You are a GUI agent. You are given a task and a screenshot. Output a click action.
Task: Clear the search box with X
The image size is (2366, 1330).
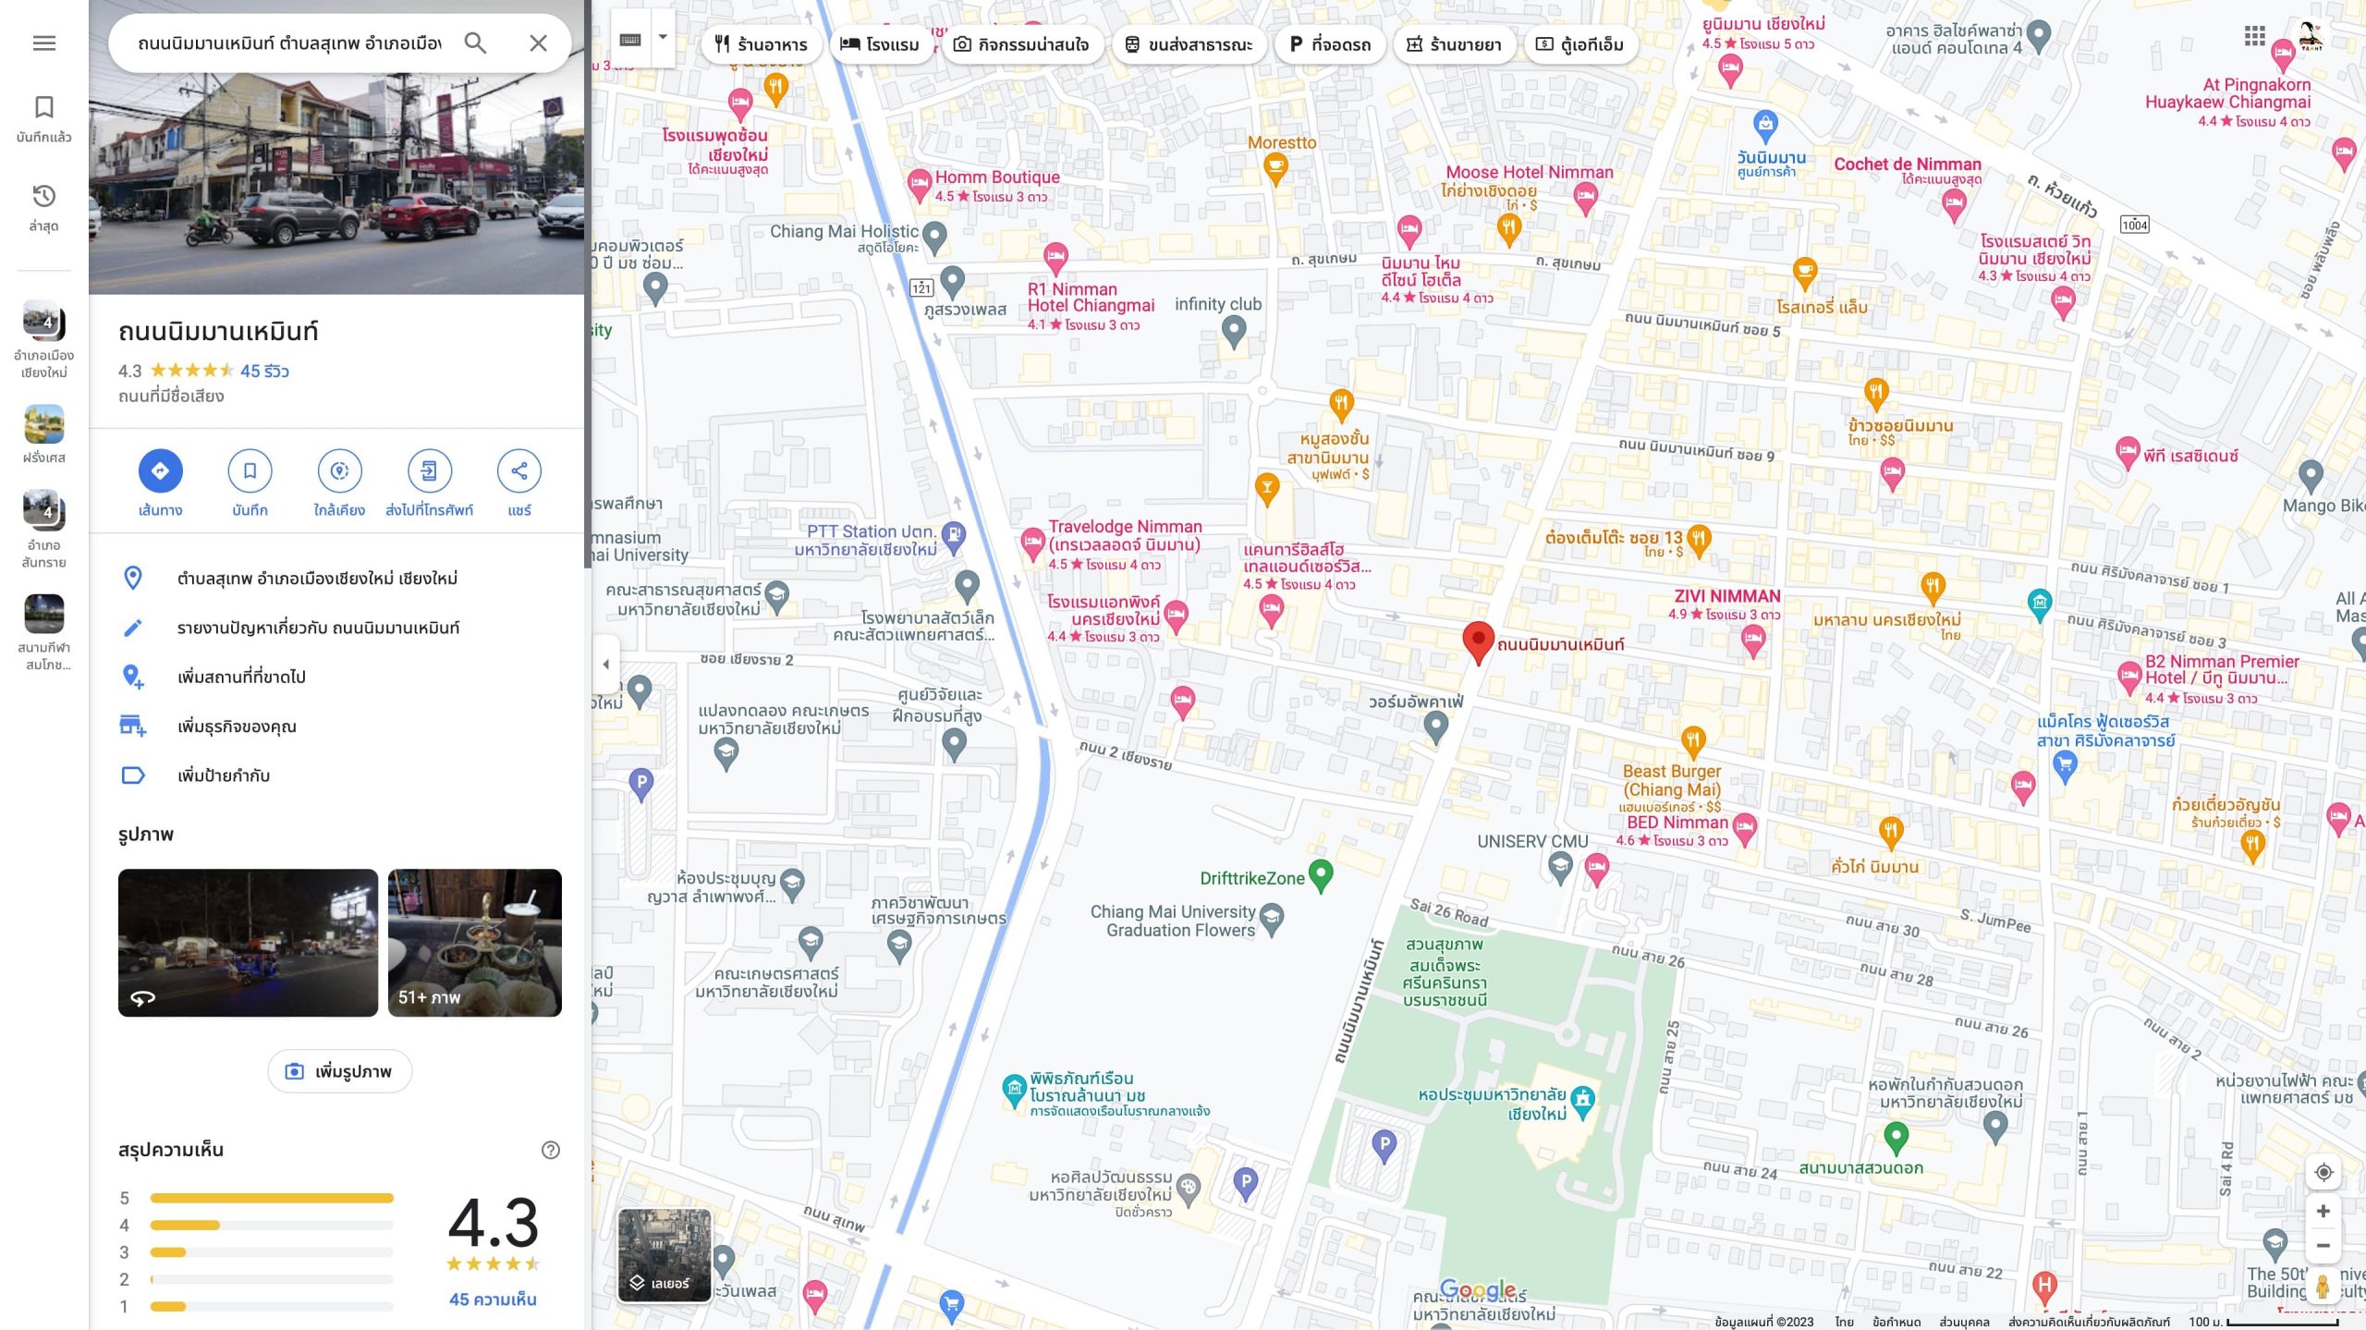coord(538,43)
